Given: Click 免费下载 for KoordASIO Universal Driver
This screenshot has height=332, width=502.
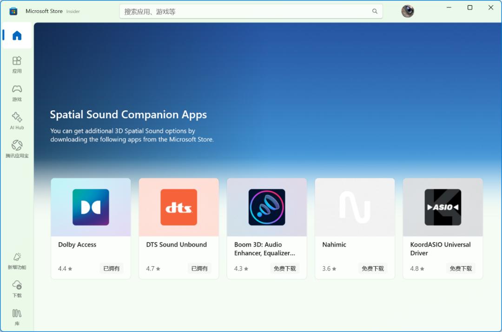Looking at the screenshot, I should pos(461,268).
